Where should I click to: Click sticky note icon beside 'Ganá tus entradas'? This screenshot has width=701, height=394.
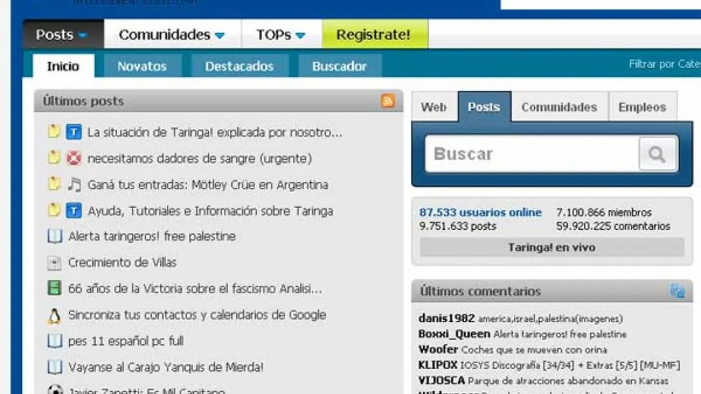54,184
